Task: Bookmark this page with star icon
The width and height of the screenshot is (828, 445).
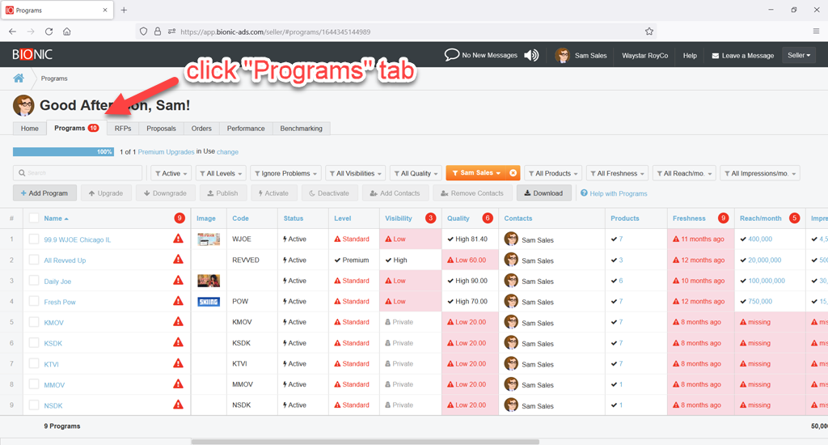Action: click(649, 32)
